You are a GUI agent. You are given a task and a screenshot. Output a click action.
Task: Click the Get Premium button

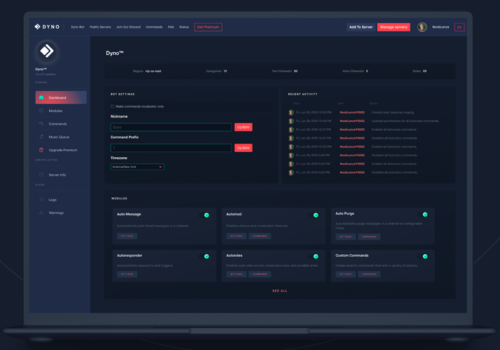[x=208, y=27]
